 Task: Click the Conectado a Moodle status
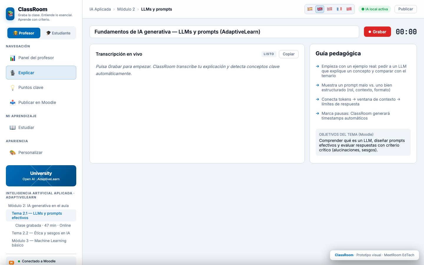tap(39, 261)
